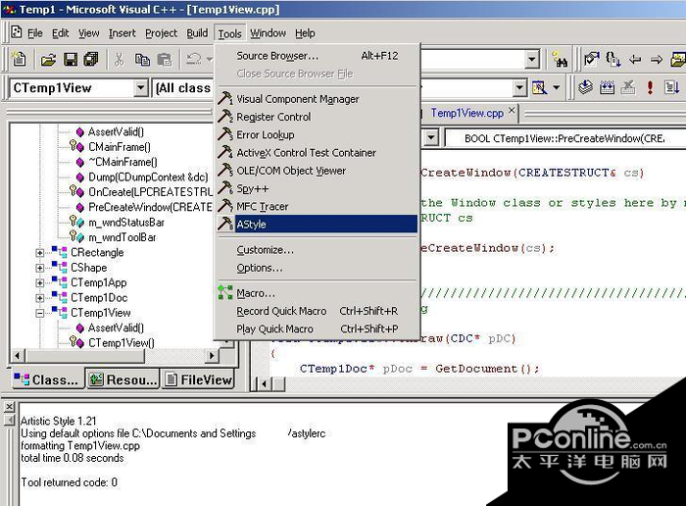Click the Cut scissors icon
686x506 pixels.
119,59
